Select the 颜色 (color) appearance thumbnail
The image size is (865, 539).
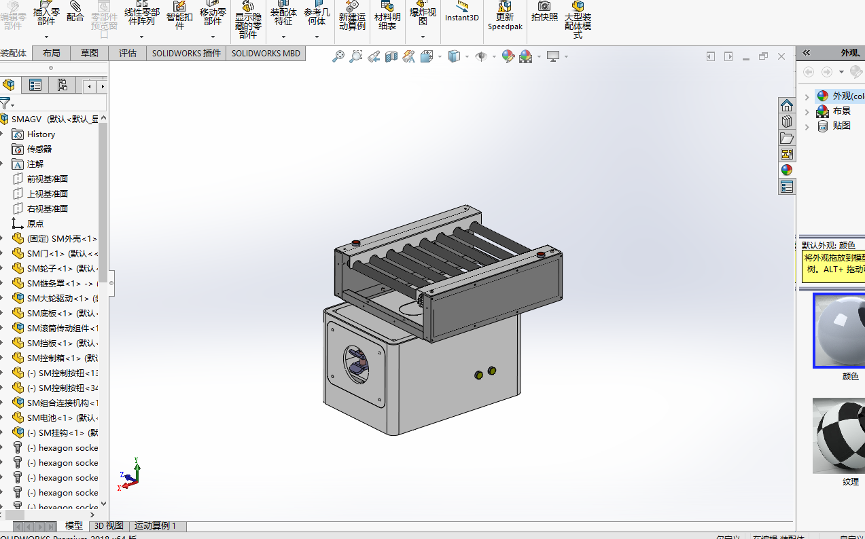point(839,330)
